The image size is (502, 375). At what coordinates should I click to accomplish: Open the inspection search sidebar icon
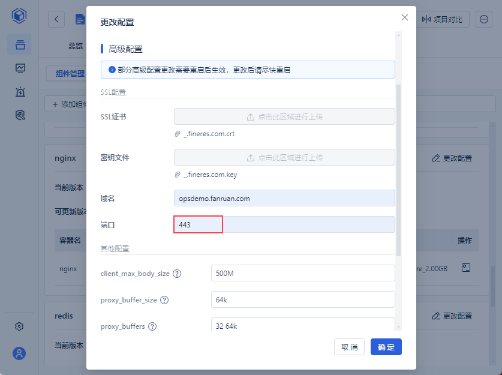(20, 115)
